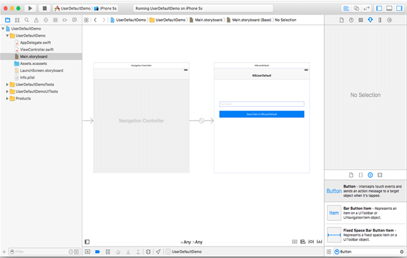This screenshot has width=407, height=258.
Task: Select Fixed Space Bar Button Item
Action: point(366,235)
